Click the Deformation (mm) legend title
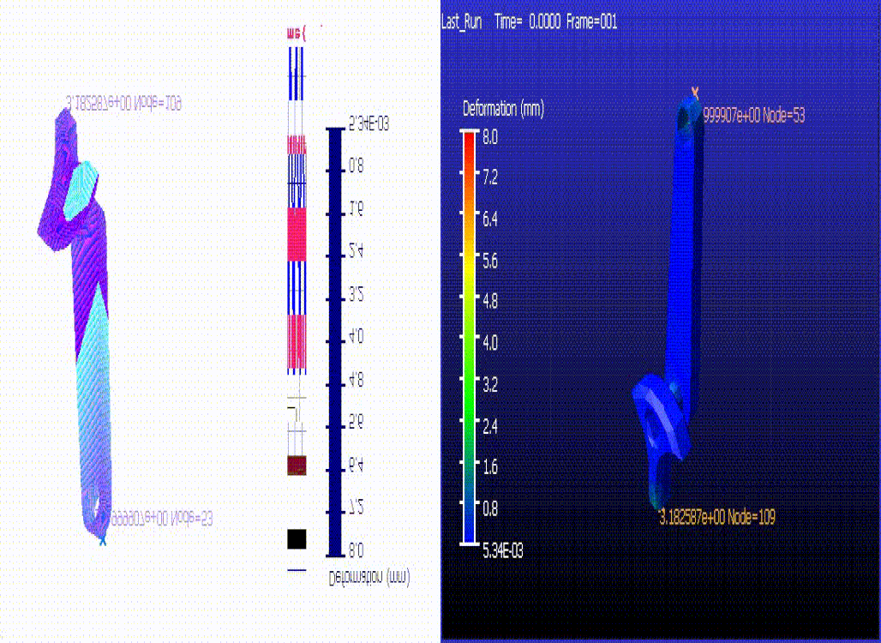 coord(503,109)
